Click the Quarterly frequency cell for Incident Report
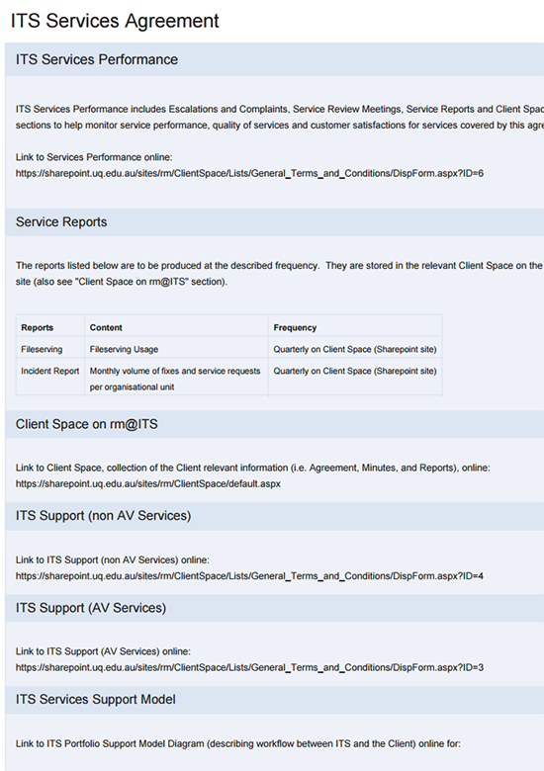Screen dimensions: 544x771 (355, 372)
